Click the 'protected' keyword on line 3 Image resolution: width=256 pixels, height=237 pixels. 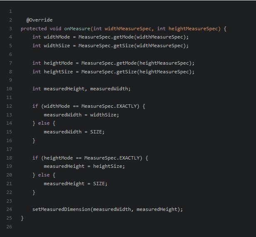pyautogui.click(x=34, y=29)
